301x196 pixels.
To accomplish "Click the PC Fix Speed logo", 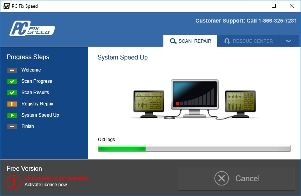I will [32, 28].
